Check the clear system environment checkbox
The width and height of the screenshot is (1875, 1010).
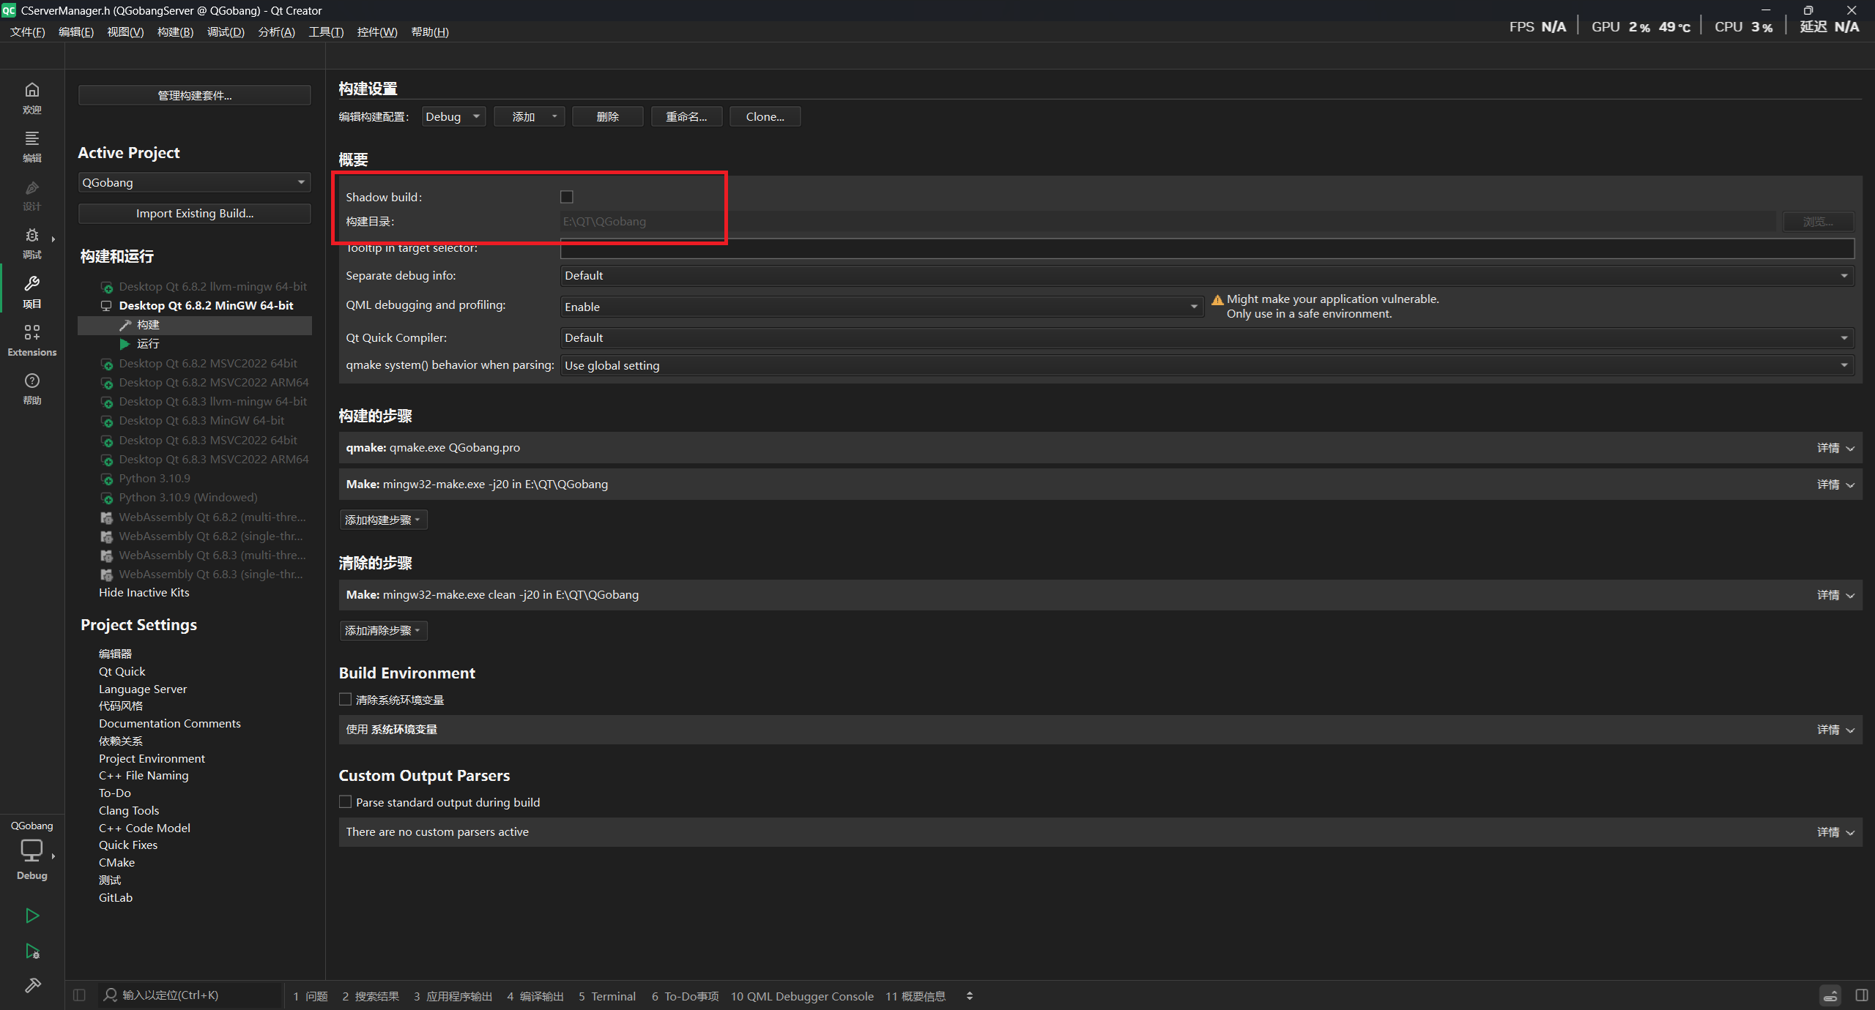pos(346,700)
